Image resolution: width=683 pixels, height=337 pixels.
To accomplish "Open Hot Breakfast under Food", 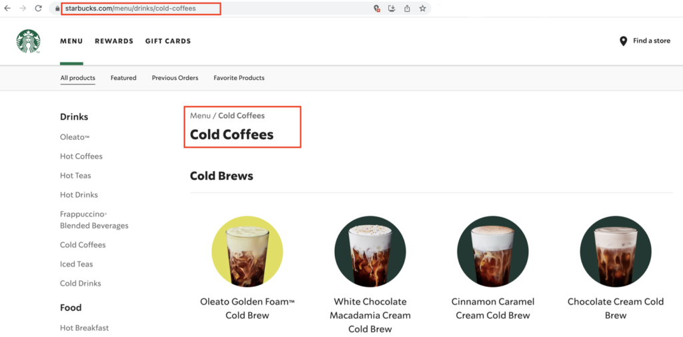I will [85, 328].
